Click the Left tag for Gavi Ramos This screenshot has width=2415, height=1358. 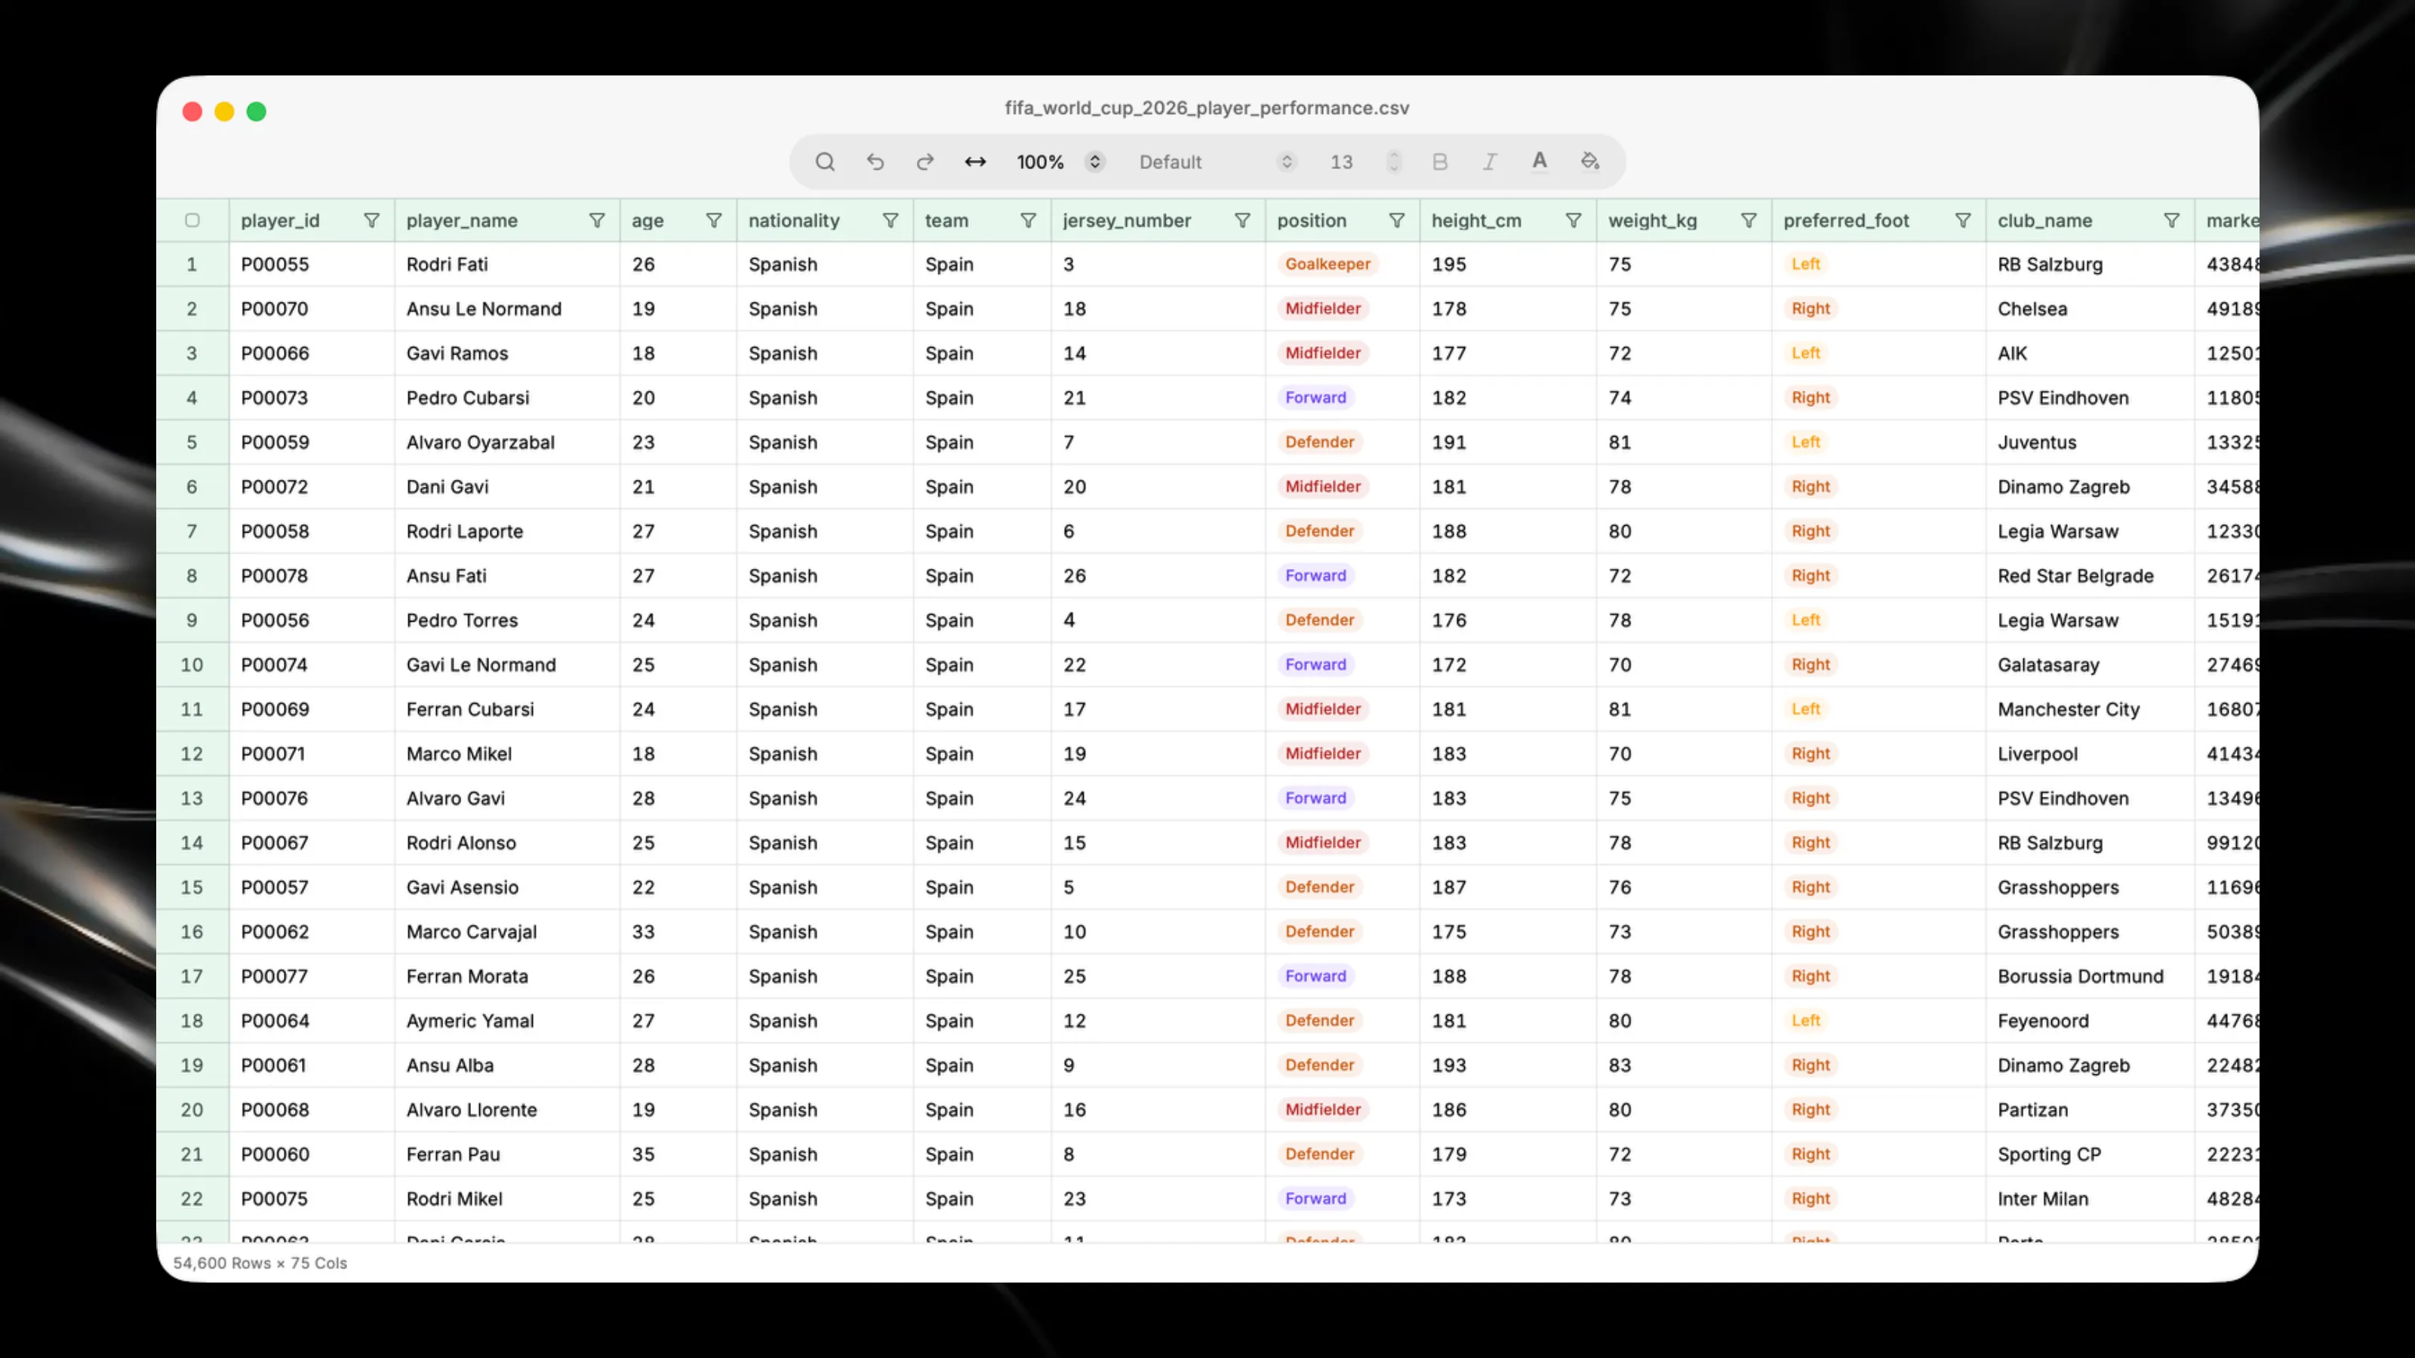point(1806,353)
